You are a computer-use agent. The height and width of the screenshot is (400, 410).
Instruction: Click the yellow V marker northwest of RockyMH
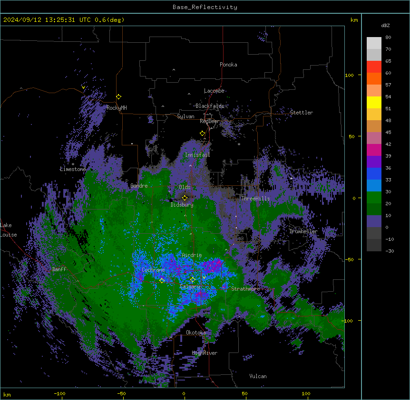point(83,87)
